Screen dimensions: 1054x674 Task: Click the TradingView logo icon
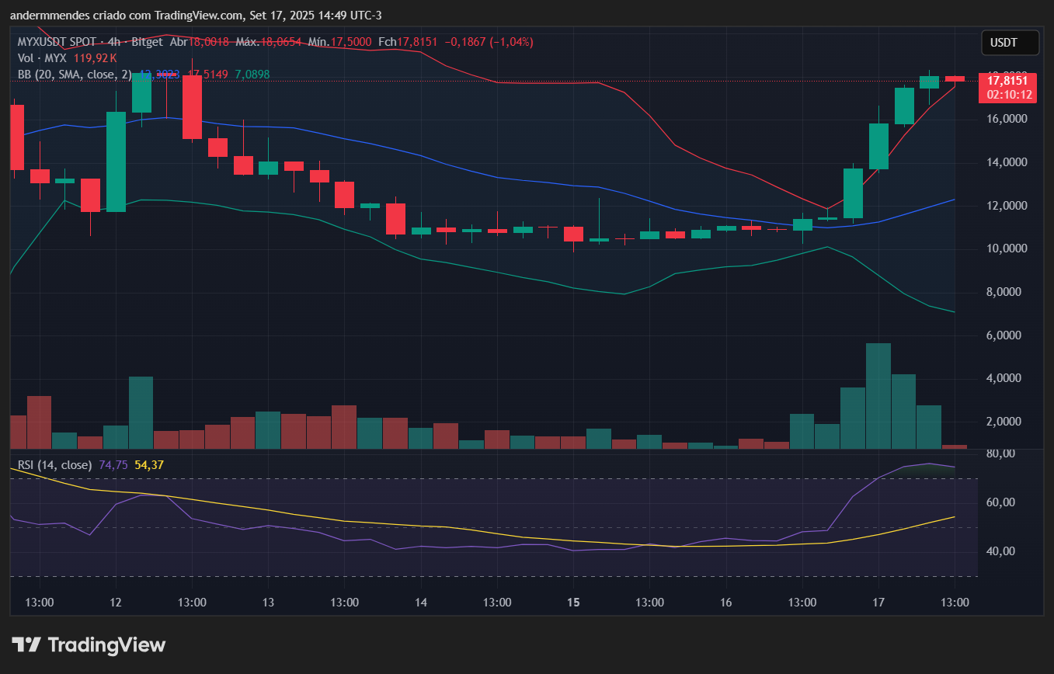pyautogui.click(x=26, y=644)
